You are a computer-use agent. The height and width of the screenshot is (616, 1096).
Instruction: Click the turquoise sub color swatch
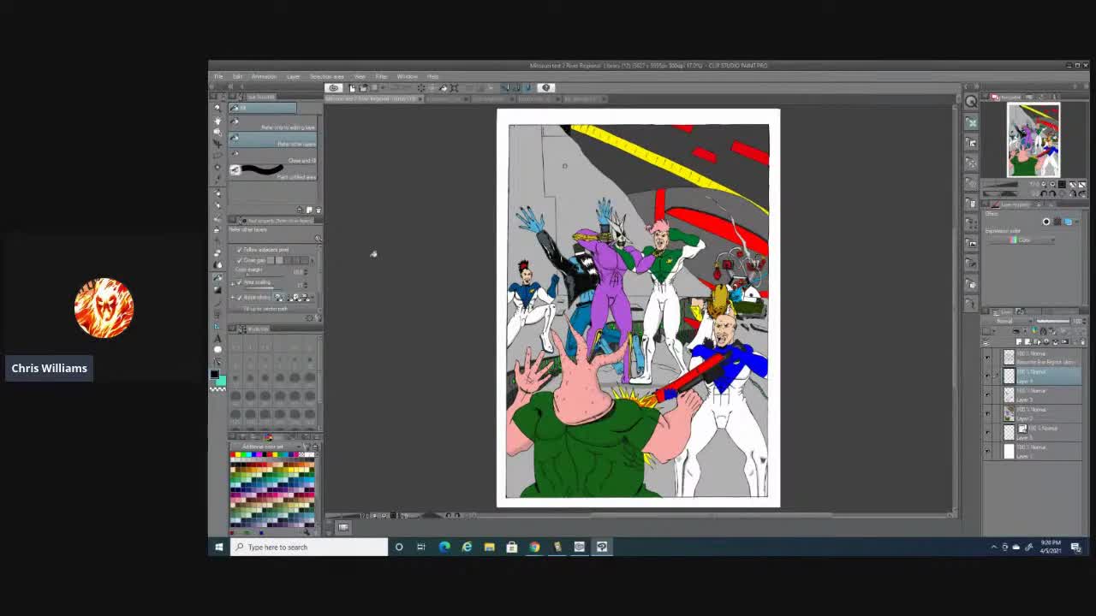(x=221, y=380)
